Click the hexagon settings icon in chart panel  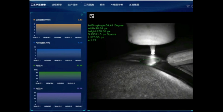tap(82, 15)
